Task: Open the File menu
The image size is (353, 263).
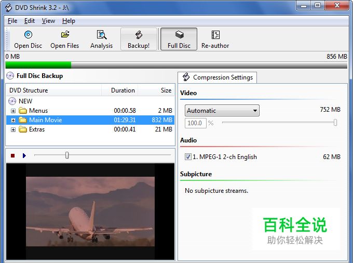Action: tap(12, 21)
